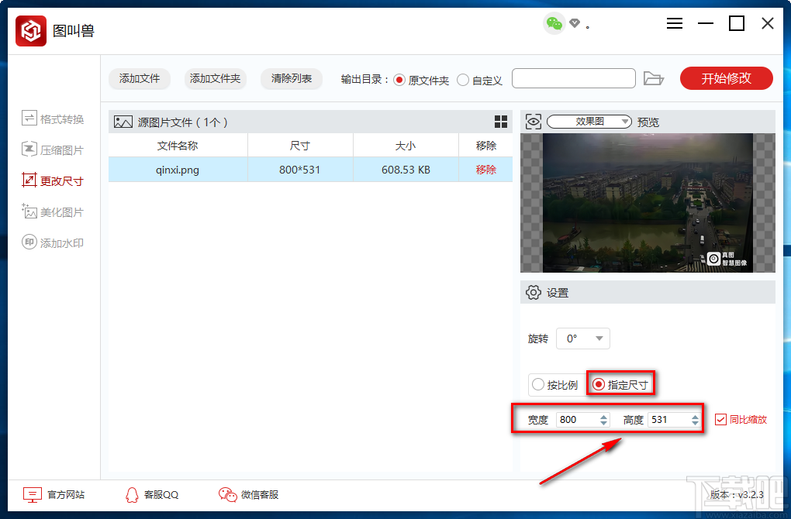Image resolution: width=791 pixels, height=519 pixels.
Task: Click the 移除 column header
Action: point(485,146)
